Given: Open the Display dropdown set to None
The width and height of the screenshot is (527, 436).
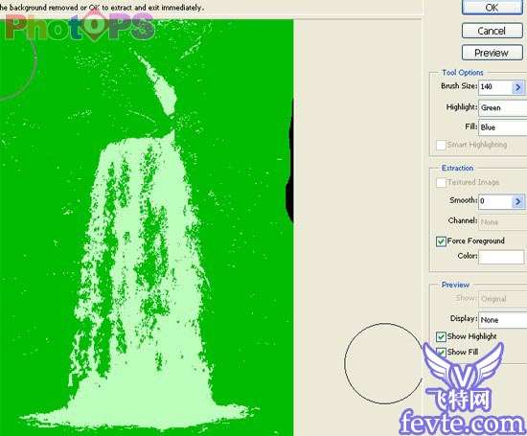Looking at the screenshot, I should [x=503, y=320].
